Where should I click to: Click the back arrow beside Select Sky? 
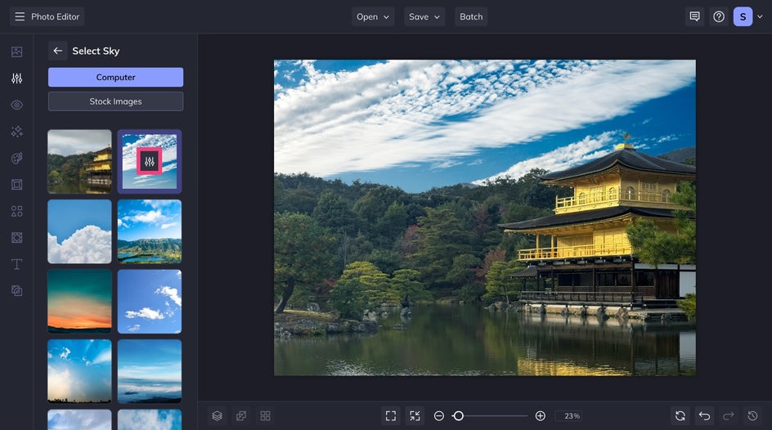[57, 51]
